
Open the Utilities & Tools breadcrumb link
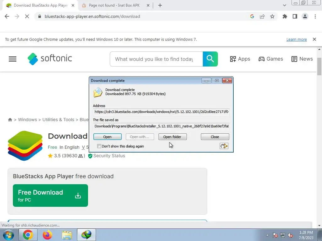pyautogui.click(x=58, y=120)
